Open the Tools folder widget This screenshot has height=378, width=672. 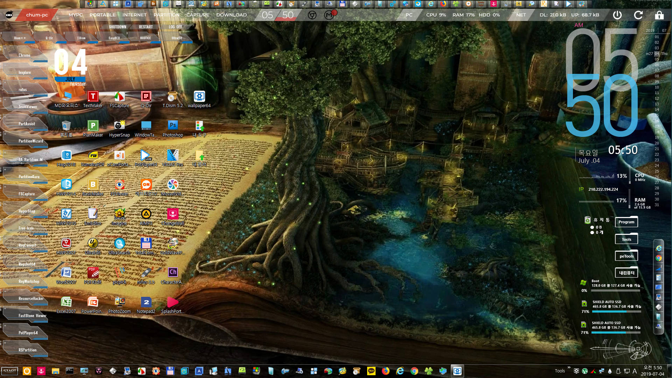click(x=626, y=239)
